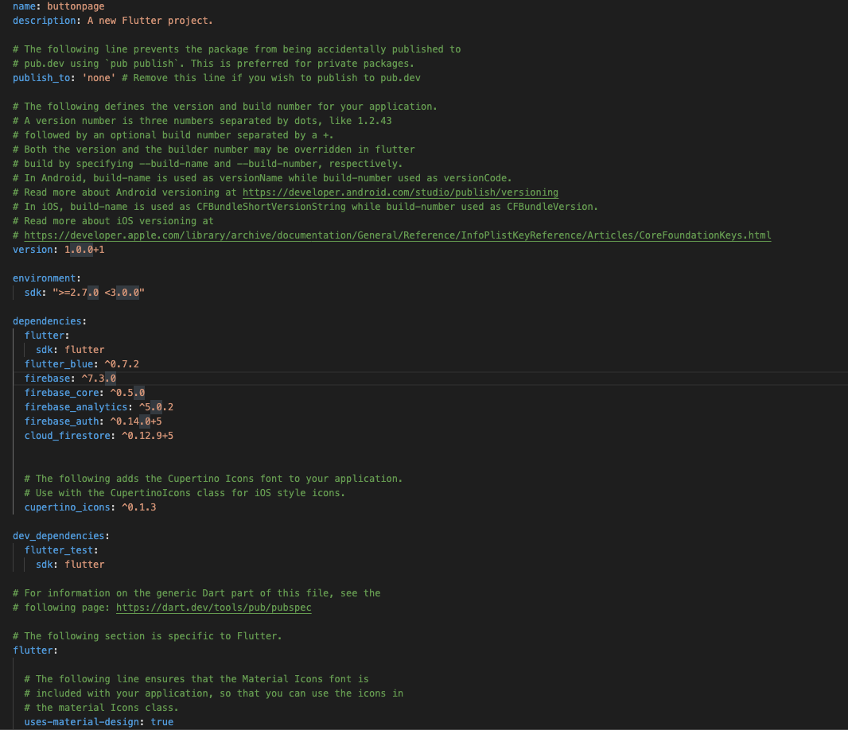Click the '^0.7.2' flutter_blue version
Viewport: 848px width, 730px height.
click(122, 364)
